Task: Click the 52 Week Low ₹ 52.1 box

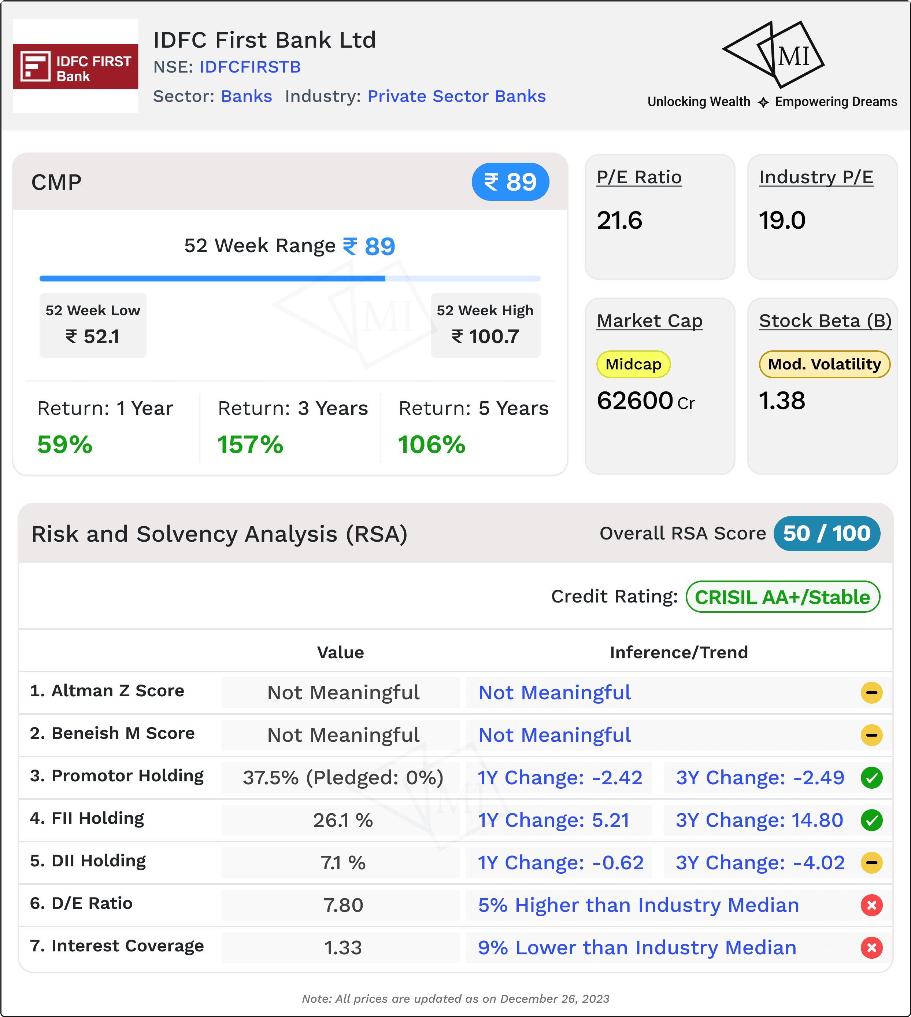Action: pos(93,325)
